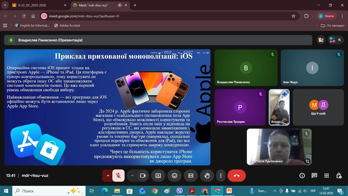Screen dimensions: 348x196
Task: Open Chrome three-dot menu
Action: [x=342, y=16]
